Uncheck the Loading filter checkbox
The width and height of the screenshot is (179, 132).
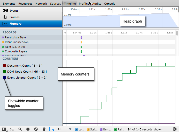(76, 129)
